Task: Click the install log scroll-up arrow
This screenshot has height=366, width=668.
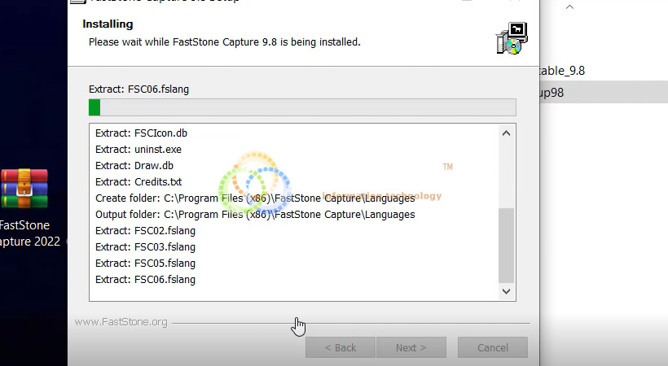Action: (x=506, y=133)
